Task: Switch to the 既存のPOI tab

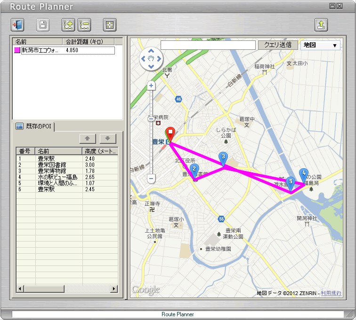Action: pos(35,126)
